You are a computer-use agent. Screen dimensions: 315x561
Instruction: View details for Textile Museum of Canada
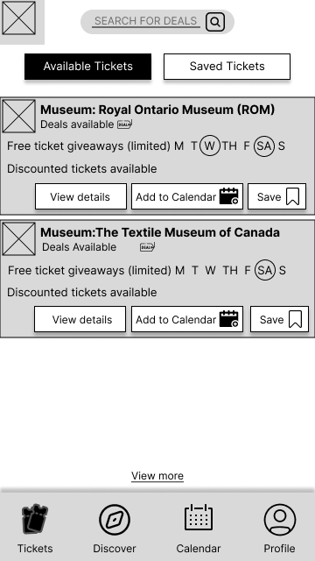click(x=80, y=319)
